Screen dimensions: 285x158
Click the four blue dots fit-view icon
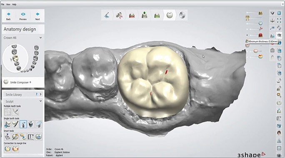[279, 21]
